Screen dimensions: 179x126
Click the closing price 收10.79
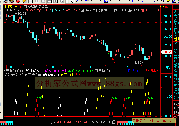71,10
